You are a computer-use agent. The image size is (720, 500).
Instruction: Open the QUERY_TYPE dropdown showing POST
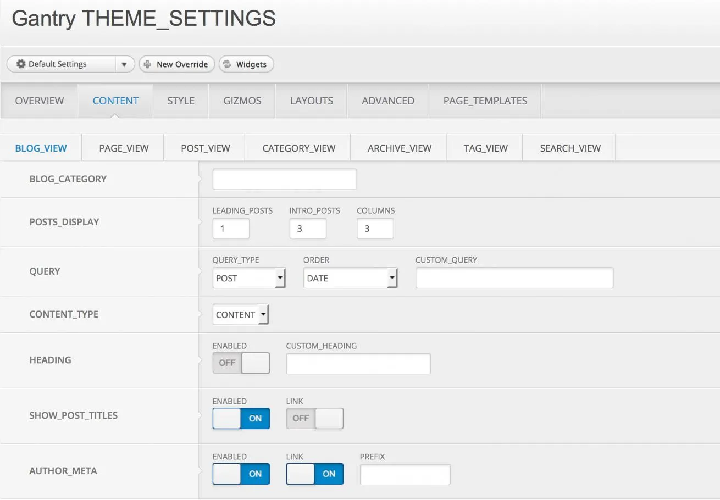click(x=249, y=278)
